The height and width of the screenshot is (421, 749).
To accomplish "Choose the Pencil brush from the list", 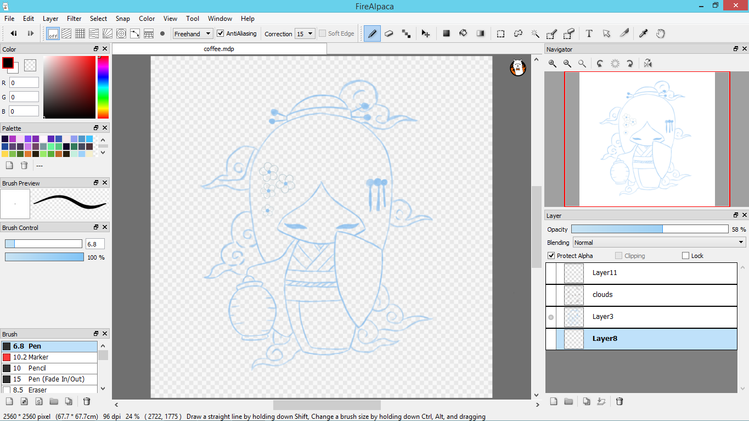I will coord(49,368).
